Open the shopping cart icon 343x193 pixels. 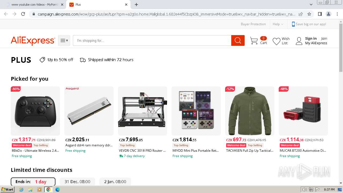tap(254, 41)
